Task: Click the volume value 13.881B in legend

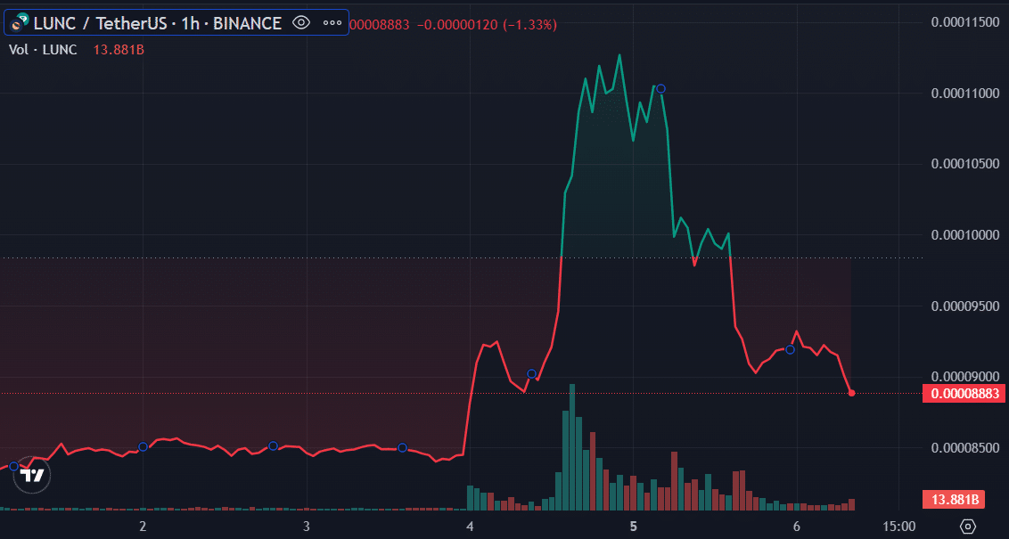Action: pyautogui.click(x=119, y=50)
